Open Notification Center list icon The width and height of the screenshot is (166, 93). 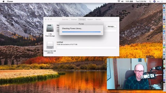[162, 1]
